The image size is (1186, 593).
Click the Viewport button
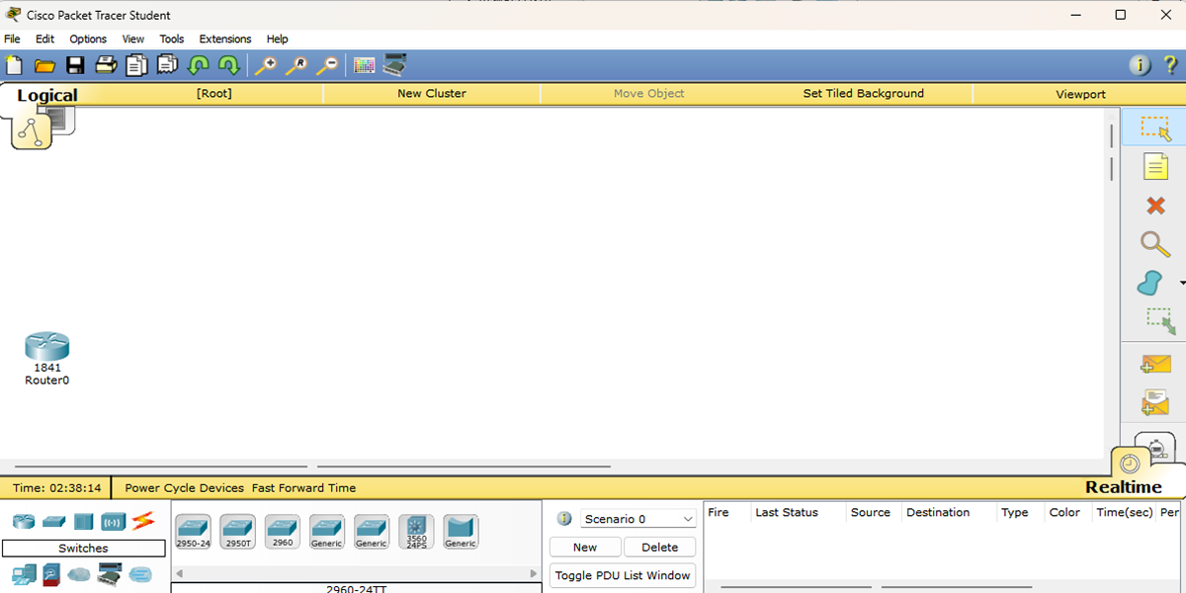[1080, 94]
